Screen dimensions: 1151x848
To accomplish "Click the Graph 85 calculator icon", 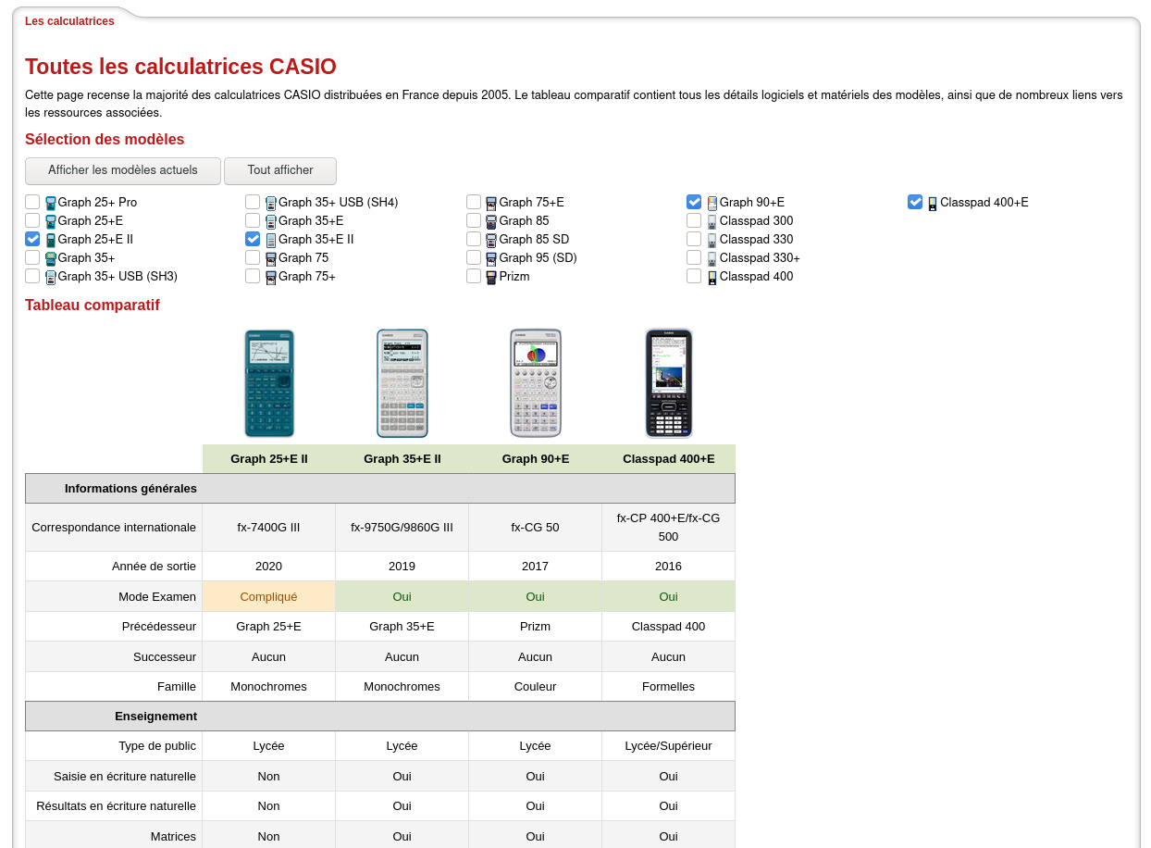I will point(491,221).
